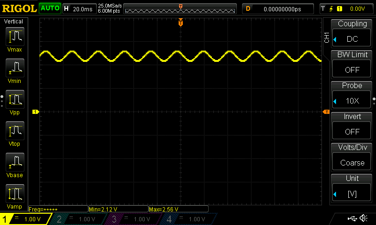376x225 pixels.
Task: Choose the Vpp measurement icon
Action: click(15, 99)
